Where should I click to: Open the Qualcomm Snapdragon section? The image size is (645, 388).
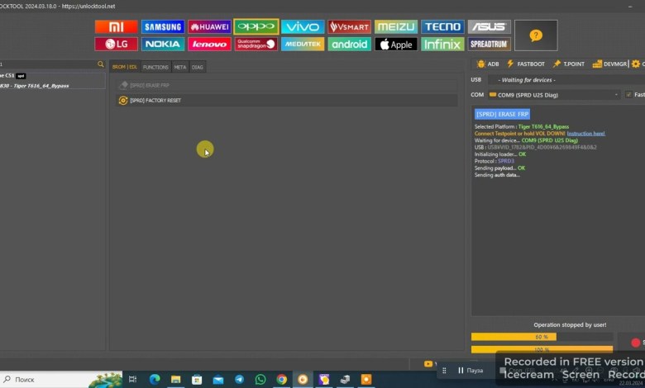coord(256,44)
